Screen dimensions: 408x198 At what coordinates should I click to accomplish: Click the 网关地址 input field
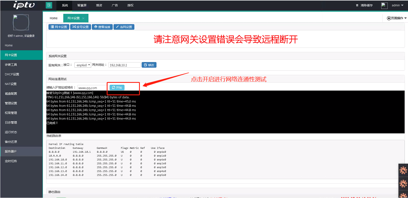pos(124,65)
